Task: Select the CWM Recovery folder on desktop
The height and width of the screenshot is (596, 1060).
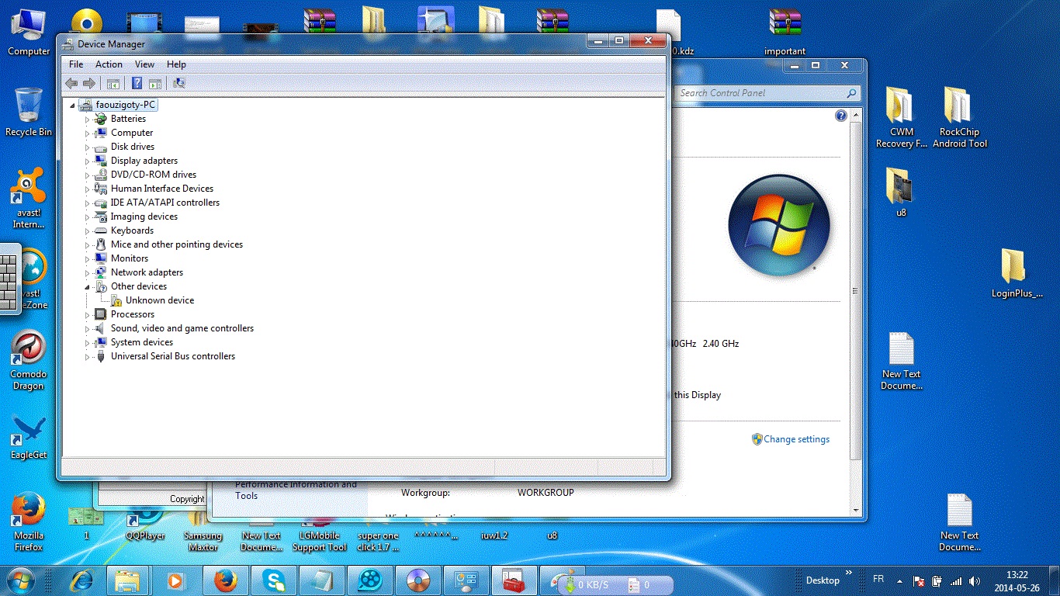Action: (x=901, y=117)
